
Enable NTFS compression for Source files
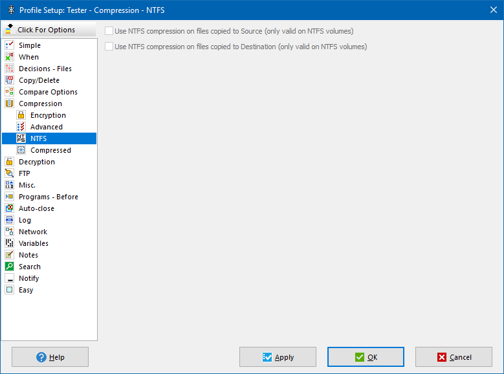tap(109, 31)
